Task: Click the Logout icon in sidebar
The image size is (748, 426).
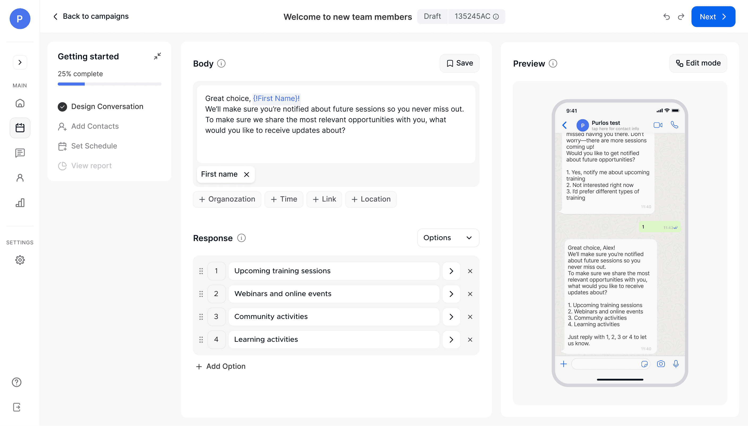Action: pyautogui.click(x=17, y=407)
